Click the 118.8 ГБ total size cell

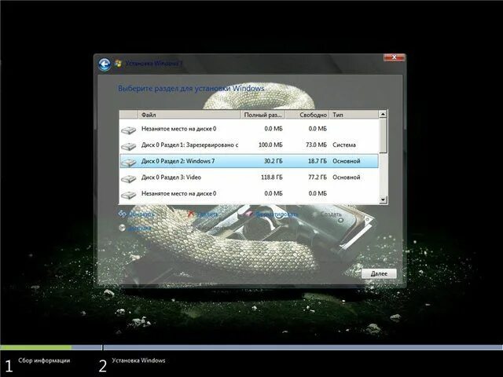click(272, 178)
